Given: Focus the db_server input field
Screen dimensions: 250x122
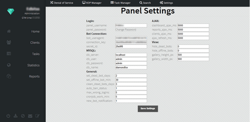Looking at the screenshot, I should pyautogui.click(x=131, y=55).
